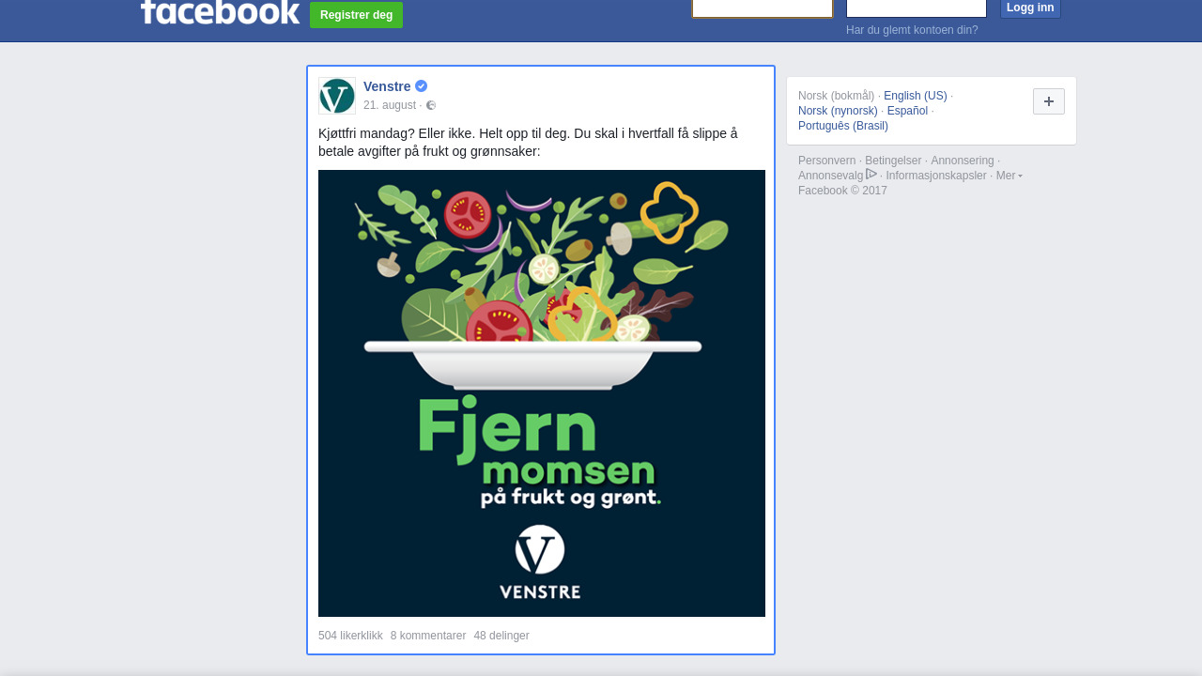This screenshot has width=1202, height=676.
Task: Focus the password login field
Action: coord(917,8)
